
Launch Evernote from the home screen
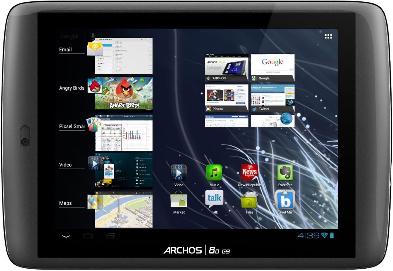click(285, 173)
